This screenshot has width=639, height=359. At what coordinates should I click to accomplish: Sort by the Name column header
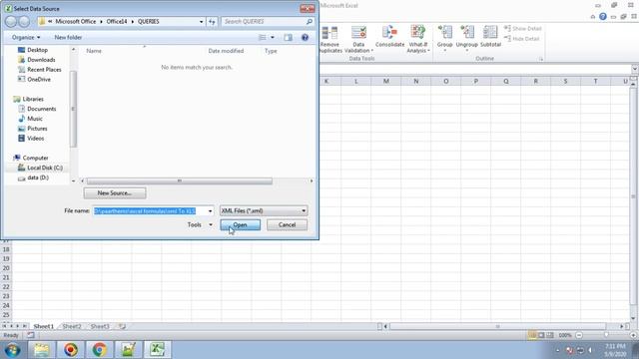click(94, 51)
